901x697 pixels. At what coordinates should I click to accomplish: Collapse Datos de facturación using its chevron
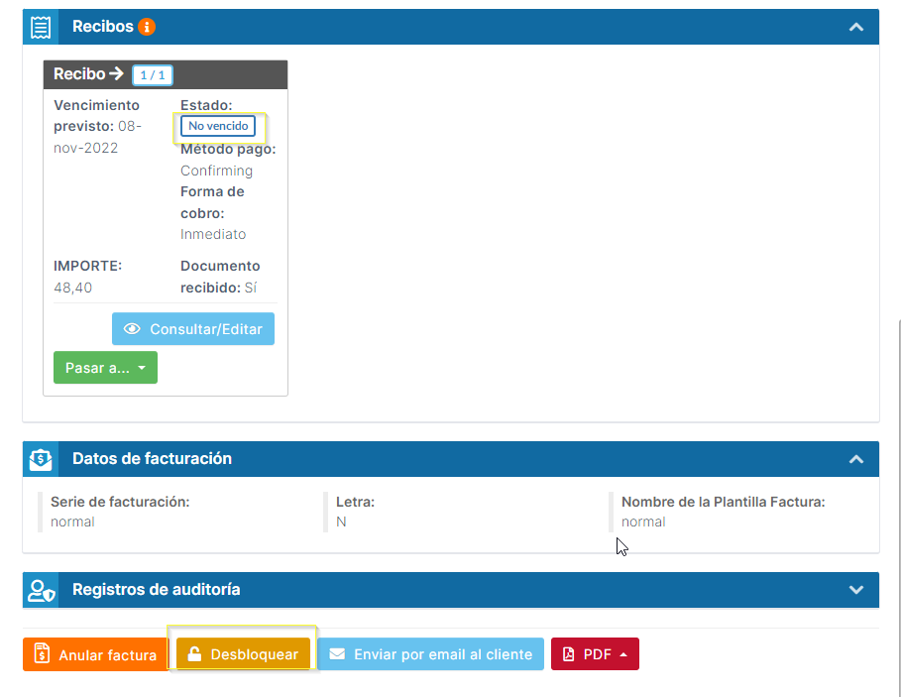click(x=856, y=459)
